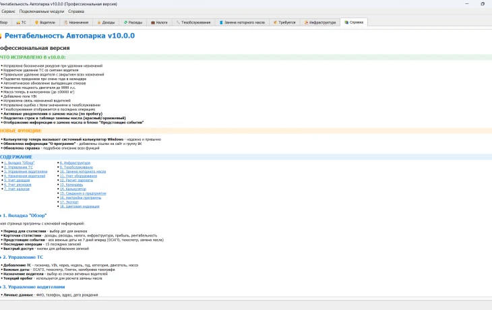Viewport: 492px width, 310px height.
Task: Switch to the Водители tab
Action: (45, 22)
